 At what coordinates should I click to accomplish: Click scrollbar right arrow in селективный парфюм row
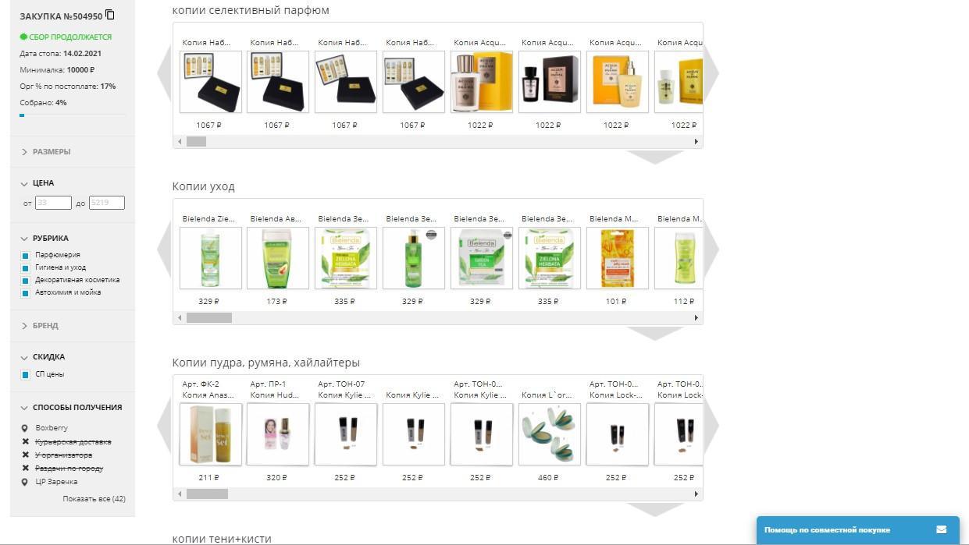696,142
